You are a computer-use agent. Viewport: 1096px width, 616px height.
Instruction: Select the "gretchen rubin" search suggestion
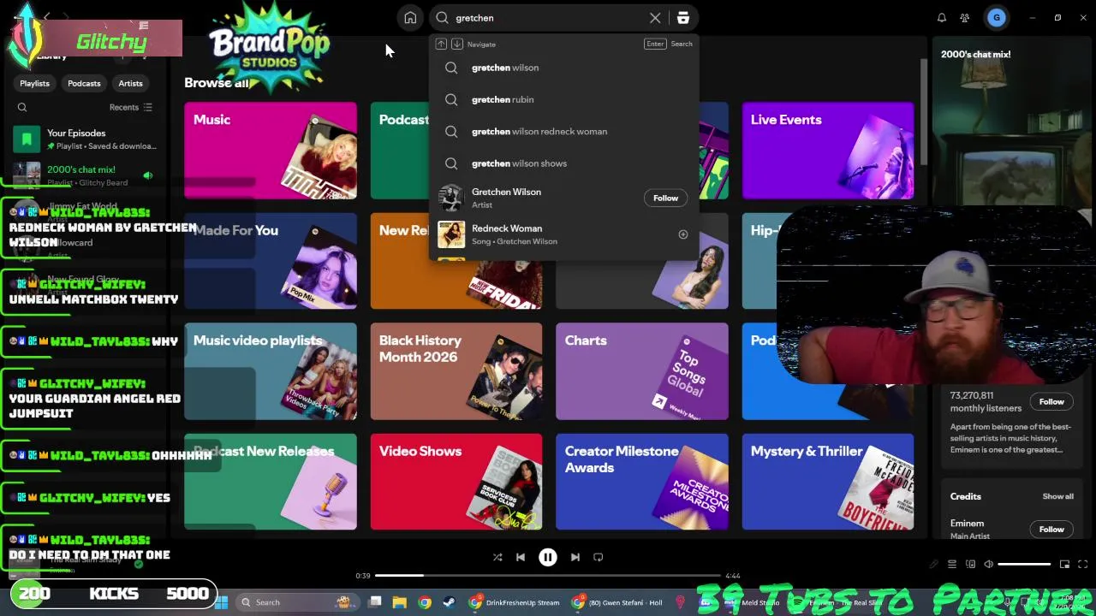(x=565, y=99)
